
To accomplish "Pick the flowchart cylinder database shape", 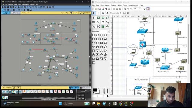I will click(x=97, y=47).
